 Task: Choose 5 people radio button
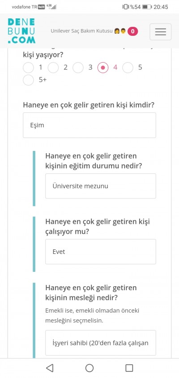[x=128, y=68]
